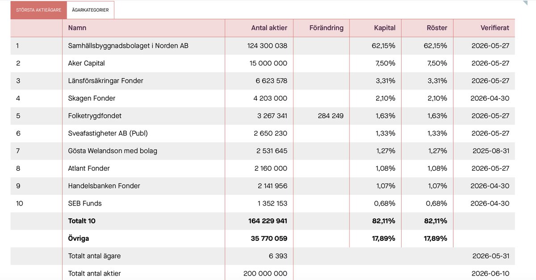The height and width of the screenshot is (280, 536).
Task: Click share count 2 160 000
Action: pyautogui.click(x=271, y=169)
